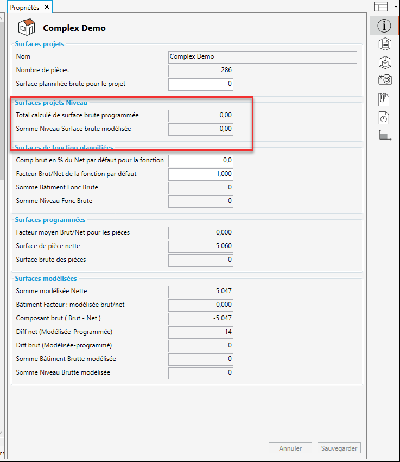The height and width of the screenshot is (462, 400).
Task: Click the Comp brut en % field
Action: pos(201,161)
